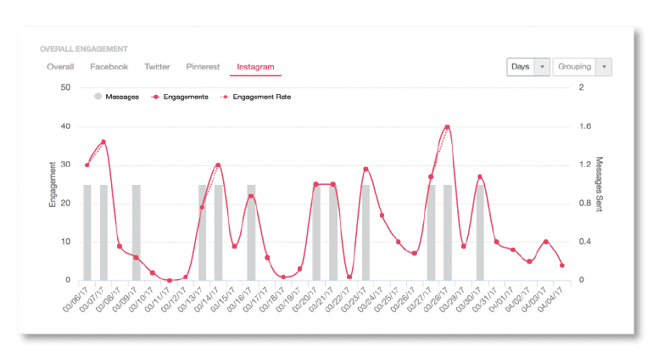Select the peak data point on 03/28/17
The width and height of the screenshot is (653, 363).
pyautogui.click(x=447, y=127)
